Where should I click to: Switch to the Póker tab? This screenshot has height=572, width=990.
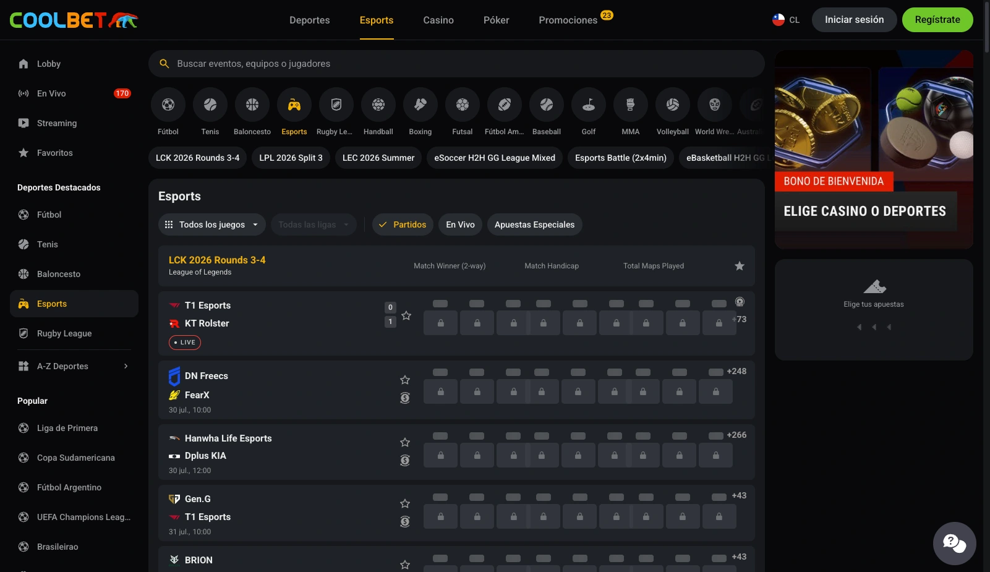tap(497, 20)
